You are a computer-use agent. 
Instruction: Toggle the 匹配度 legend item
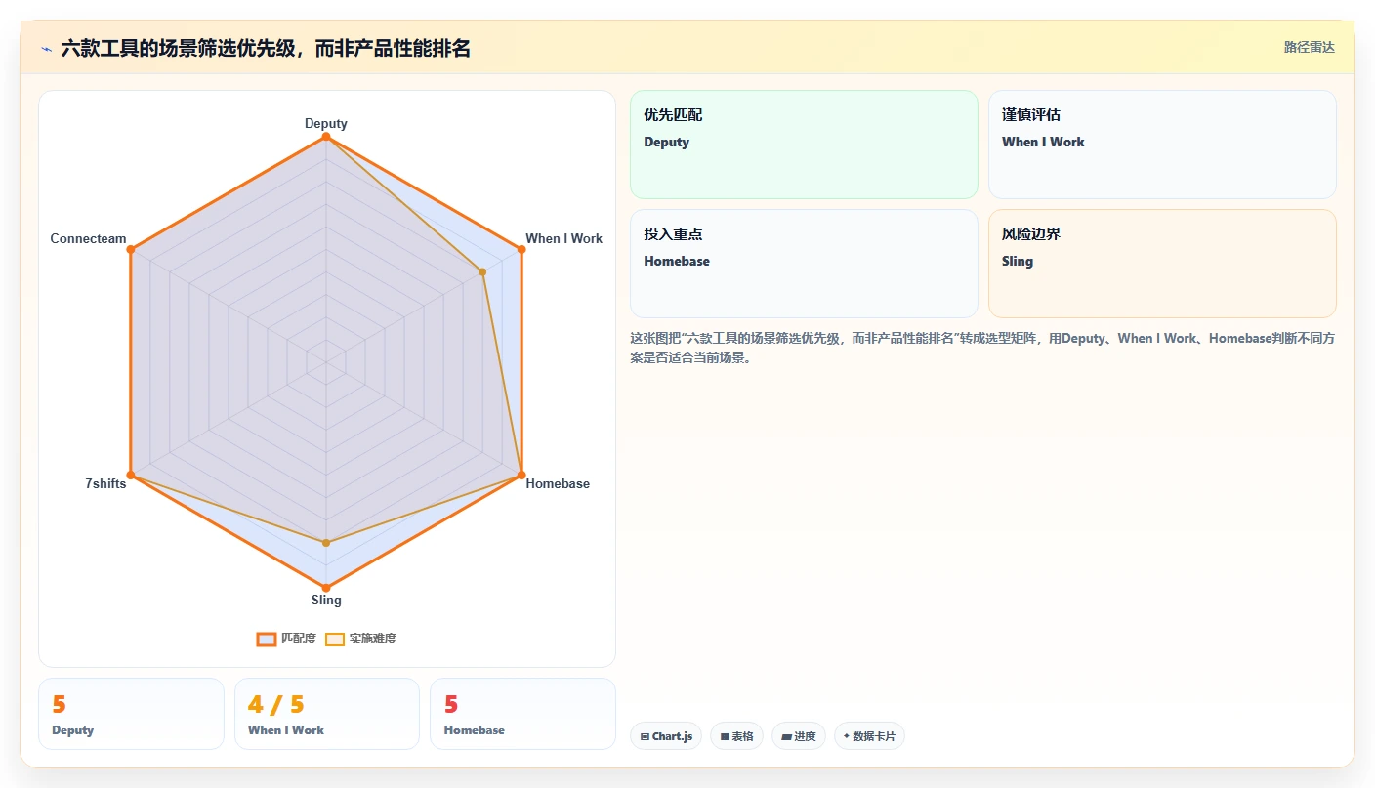point(286,639)
